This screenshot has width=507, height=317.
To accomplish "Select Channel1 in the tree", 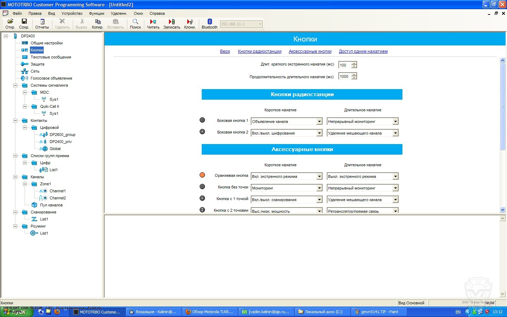I will click(57, 191).
